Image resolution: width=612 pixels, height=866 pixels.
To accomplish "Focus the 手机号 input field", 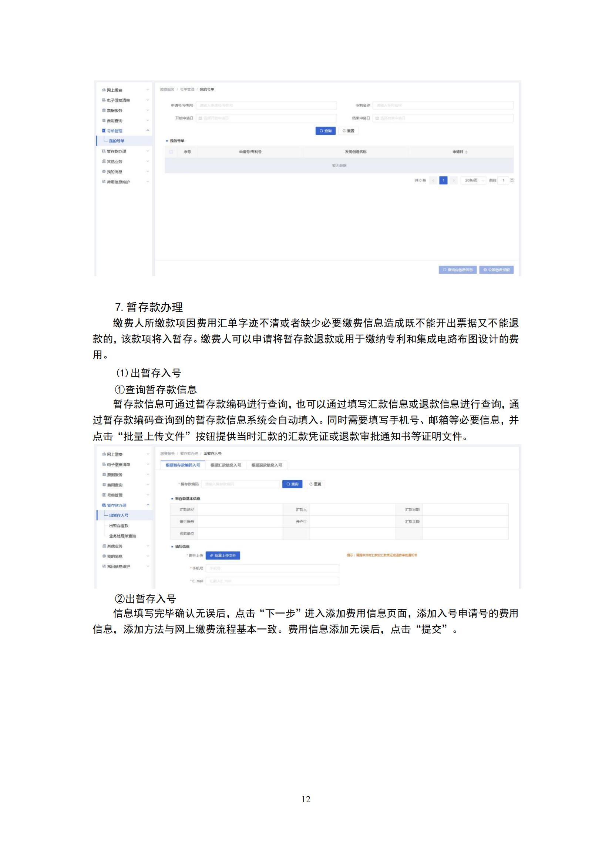I will (272, 568).
